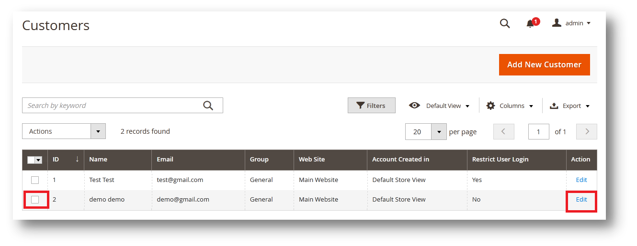Open the global search magnifier icon

click(x=505, y=23)
